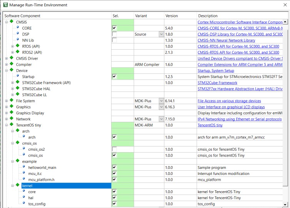
Task: Uncheck the helloworld_main checkbox
Action: click(114, 168)
